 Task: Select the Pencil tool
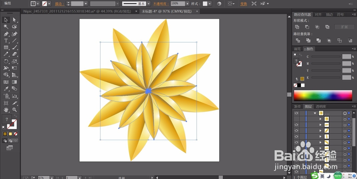click(6, 54)
